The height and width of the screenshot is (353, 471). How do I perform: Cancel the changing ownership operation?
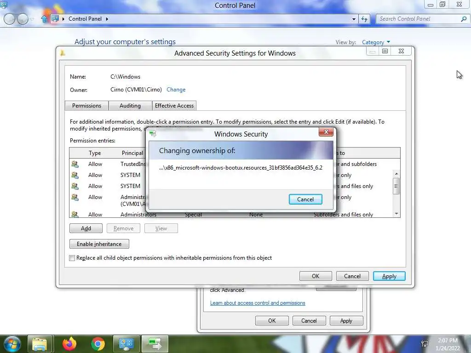305,199
